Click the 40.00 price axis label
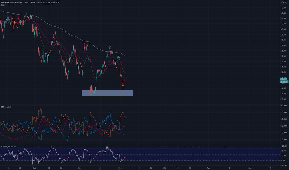 tap(283, 29)
